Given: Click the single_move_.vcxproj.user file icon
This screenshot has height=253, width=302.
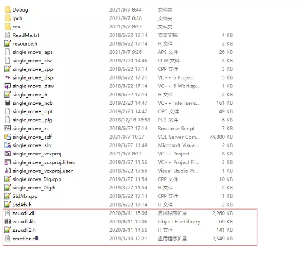Looking at the screenshot, I should click(x=7, y=171).
